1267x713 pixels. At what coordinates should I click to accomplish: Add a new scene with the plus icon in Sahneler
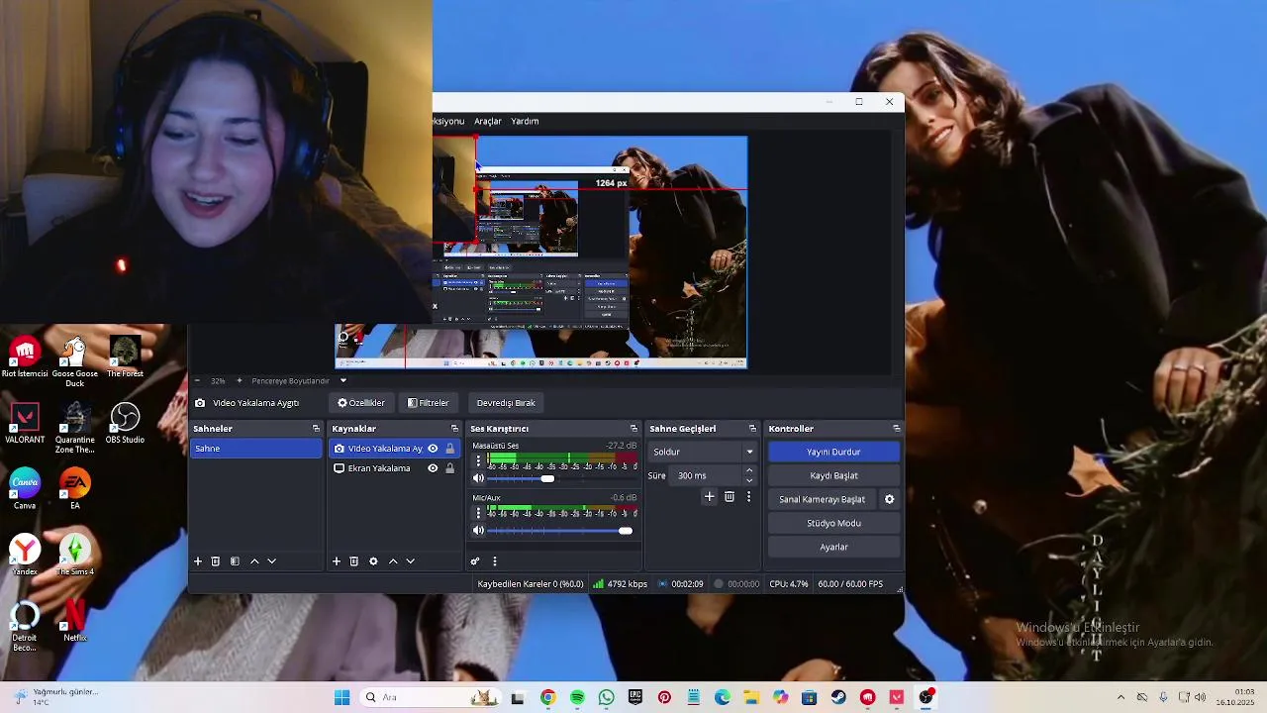(198, 561)
